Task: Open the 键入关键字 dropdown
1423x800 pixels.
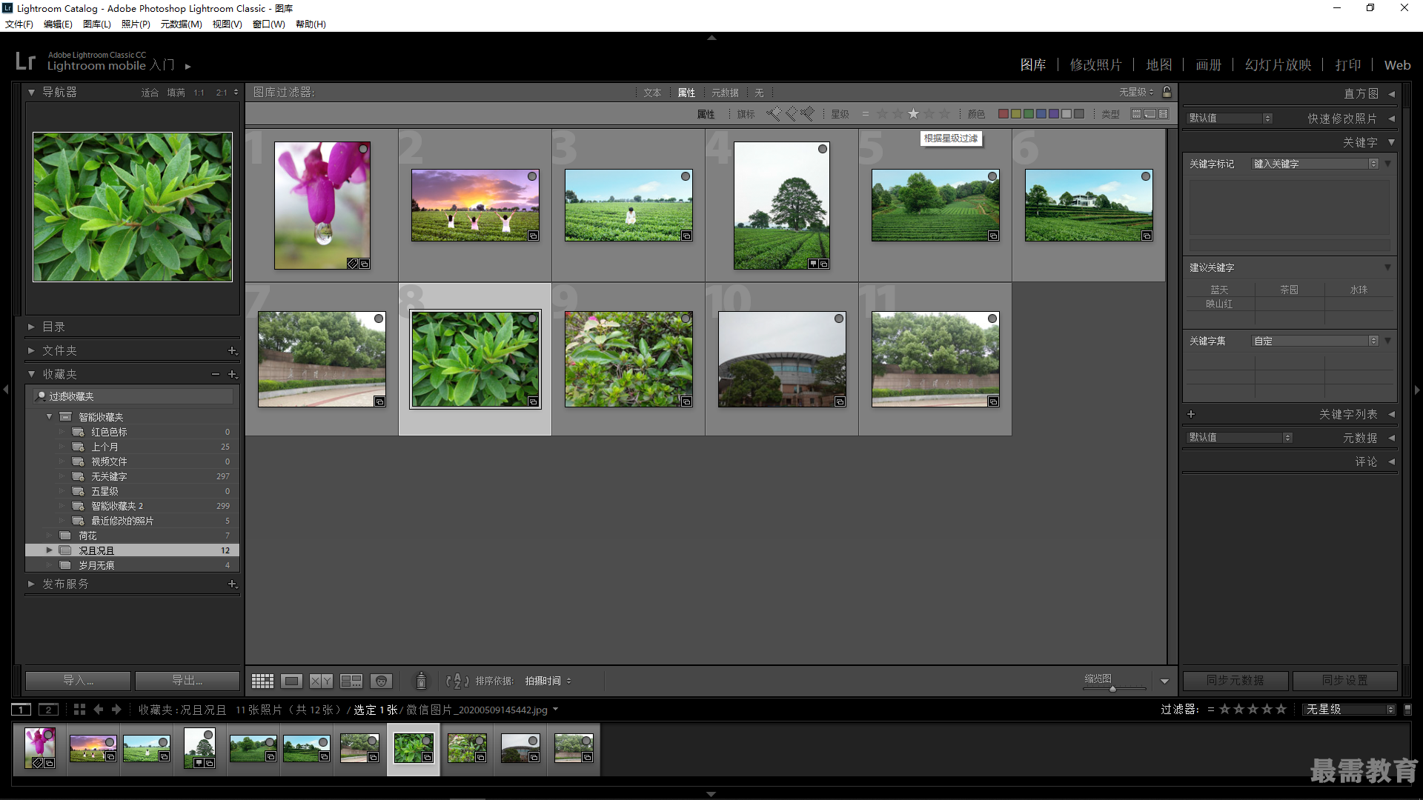Action: pos(1315,164)
